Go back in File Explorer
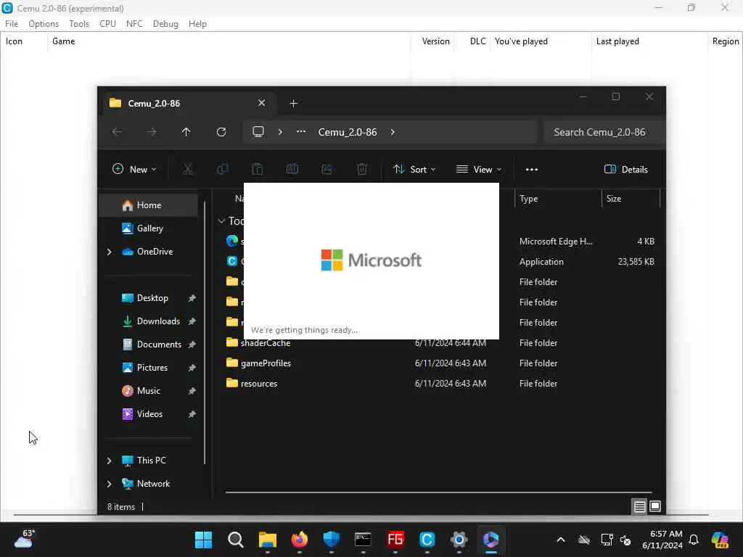Image resolution: width=743 pixels, height=557 pixels. click(x=117, y=132)
